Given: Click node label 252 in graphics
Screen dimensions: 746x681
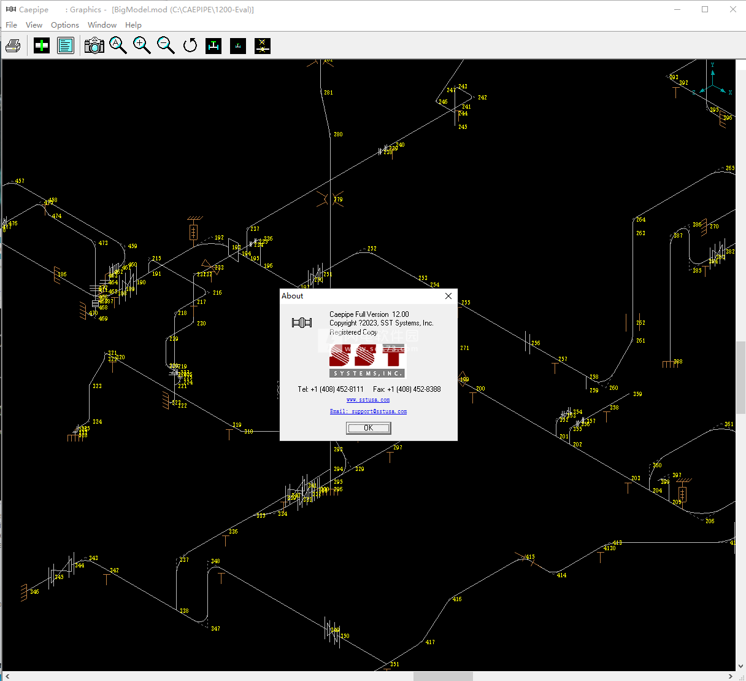Looking at the screenshot, I should (x=372, y=249).
